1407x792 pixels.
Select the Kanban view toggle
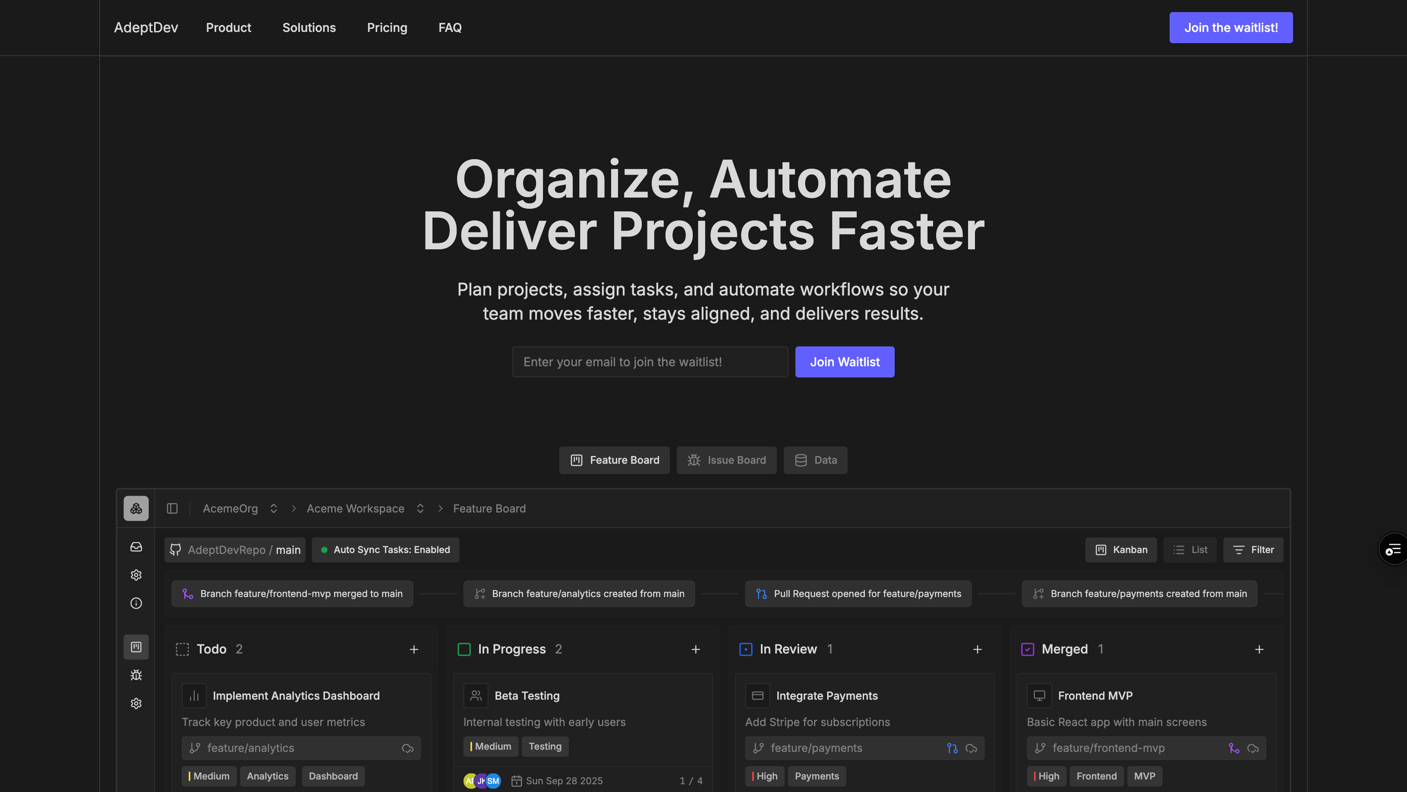[x=1121, y=550]
